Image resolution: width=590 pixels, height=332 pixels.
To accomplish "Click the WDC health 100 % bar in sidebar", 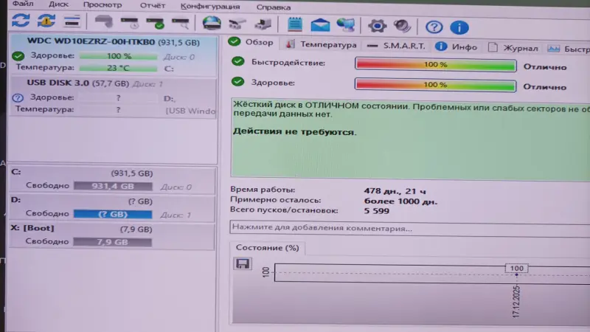I will (118, 57).
